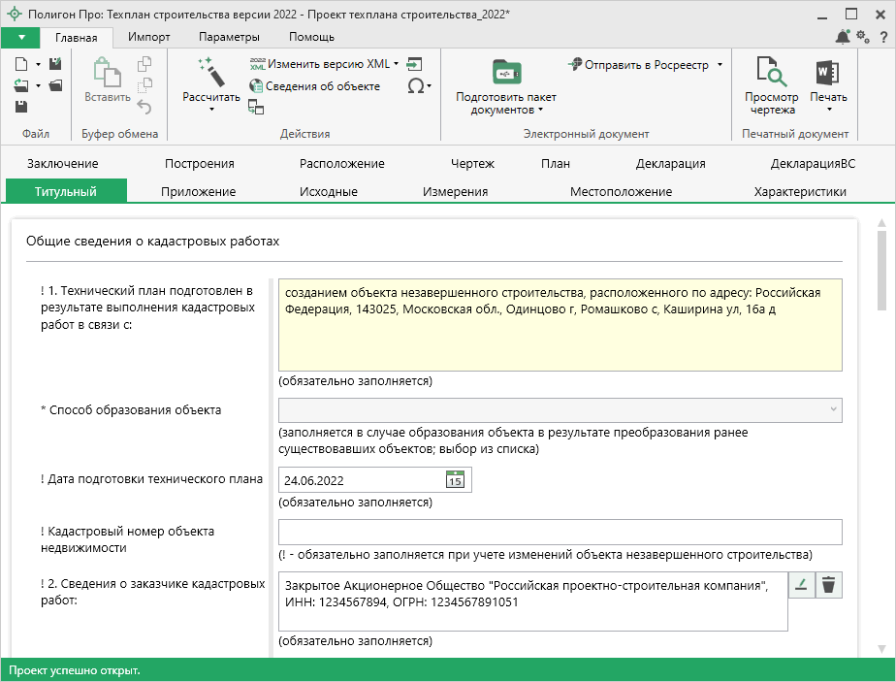Click the Рассчитать magic wand icon
This screenshot has height=682, width=896.
click(x=210, y=73)
